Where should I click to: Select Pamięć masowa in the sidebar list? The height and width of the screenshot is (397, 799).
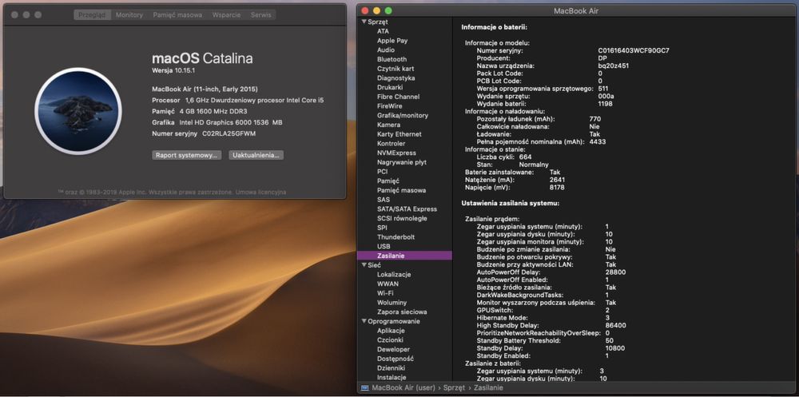tap(402, 190)
